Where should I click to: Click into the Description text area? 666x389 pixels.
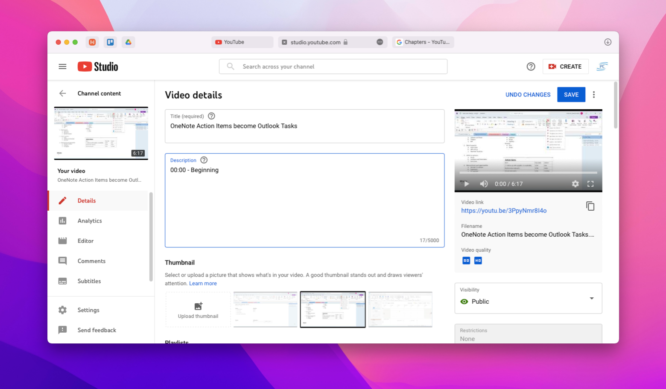pyautogui.click(x=305, y=200)
